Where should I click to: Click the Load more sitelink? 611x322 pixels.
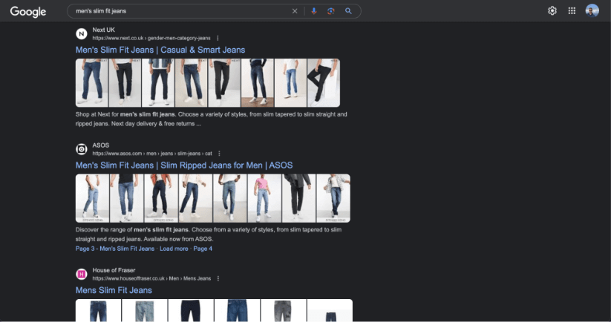[174, 249]
